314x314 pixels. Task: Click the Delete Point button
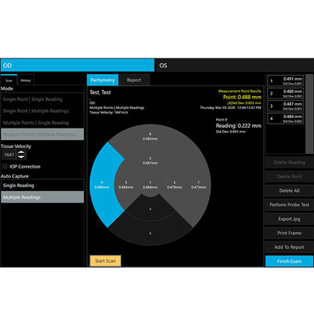pyautogui.click(x=289, y=177)
